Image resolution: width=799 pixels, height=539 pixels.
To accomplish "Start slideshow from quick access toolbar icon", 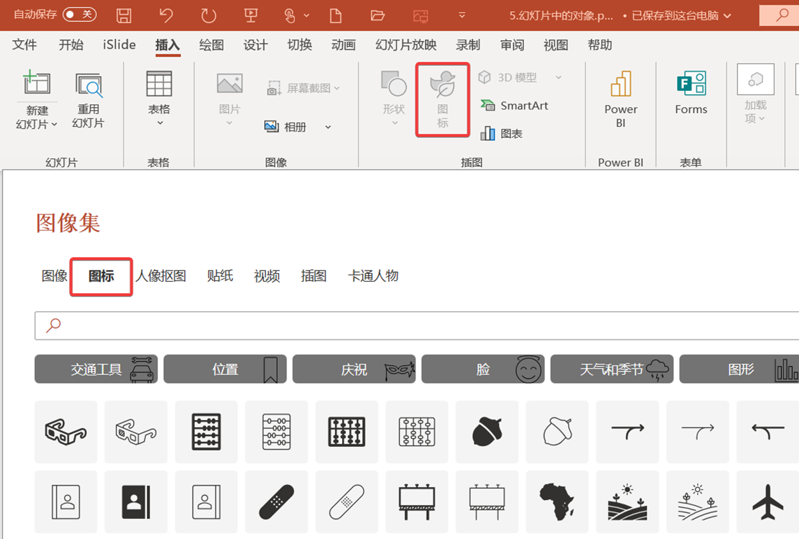I will coord(251,14).
